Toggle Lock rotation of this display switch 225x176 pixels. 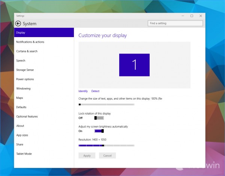pyautogui.click(x=99, y=118)
